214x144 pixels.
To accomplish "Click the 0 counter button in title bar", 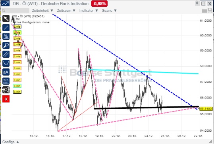I will (x=197, y=3).
